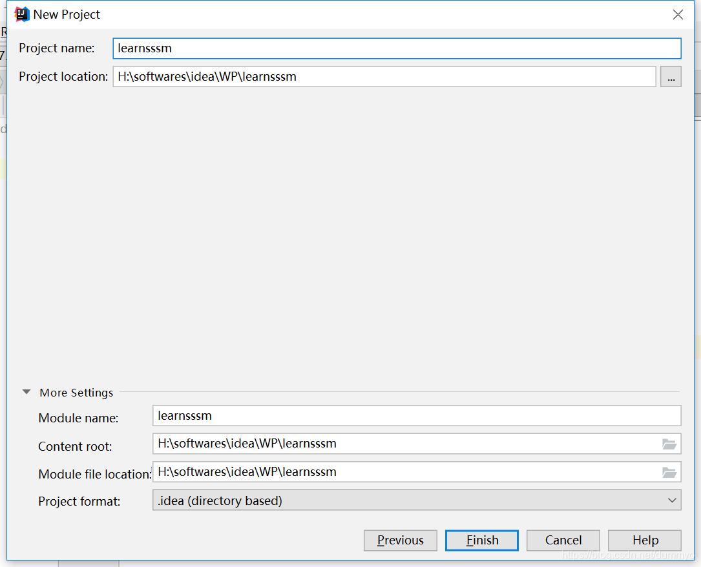
Task: Go back with the Previous button
Action: click(400, 540)
